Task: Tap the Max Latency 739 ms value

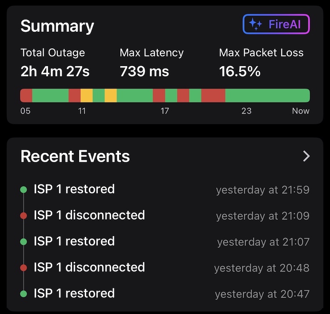Action: (x=144, y=71)
